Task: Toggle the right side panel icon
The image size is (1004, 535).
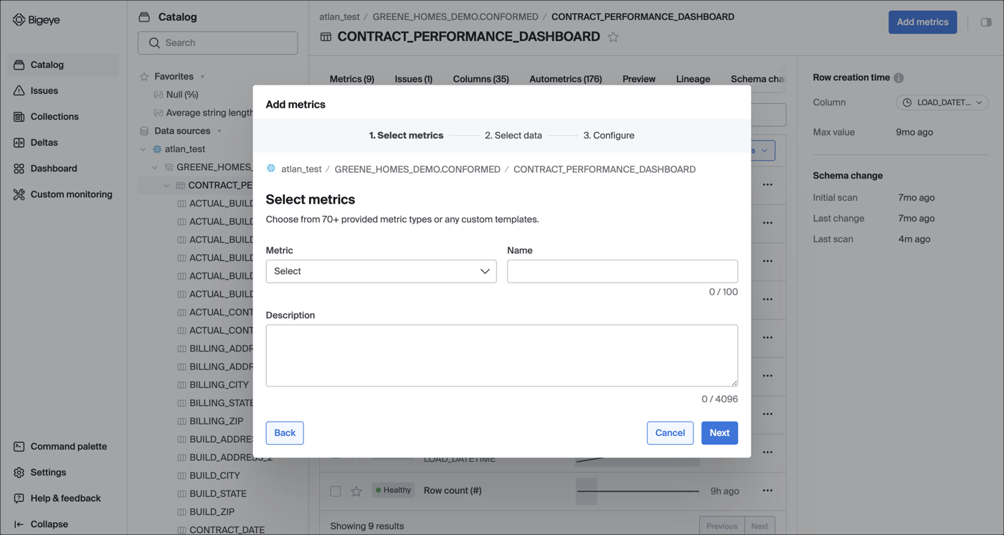Action: click(986, 22)
